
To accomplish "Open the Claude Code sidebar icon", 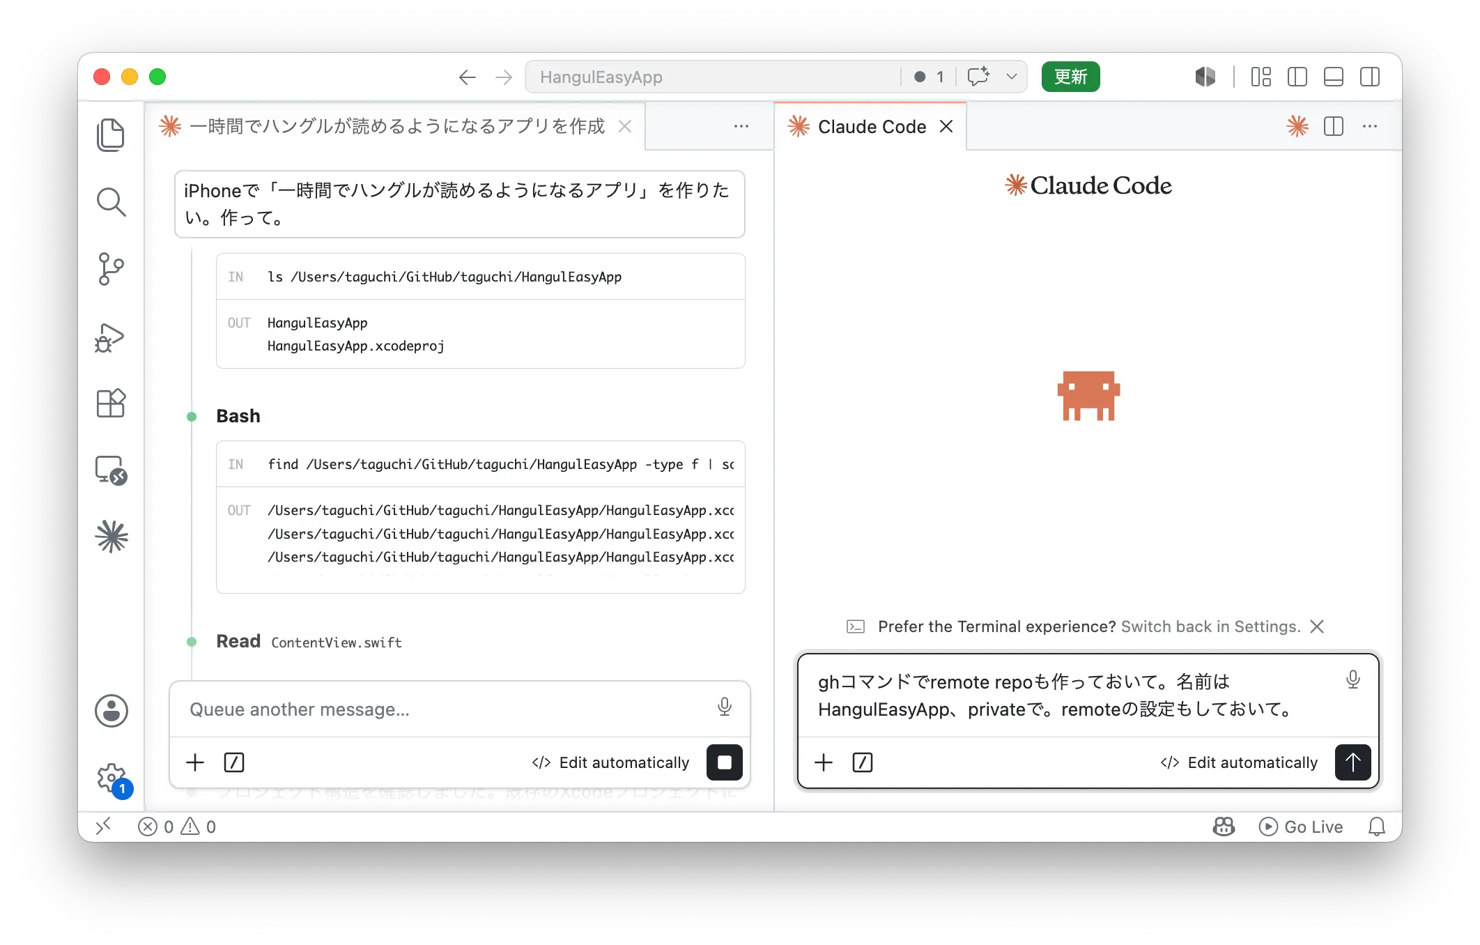I will [111, 537].
